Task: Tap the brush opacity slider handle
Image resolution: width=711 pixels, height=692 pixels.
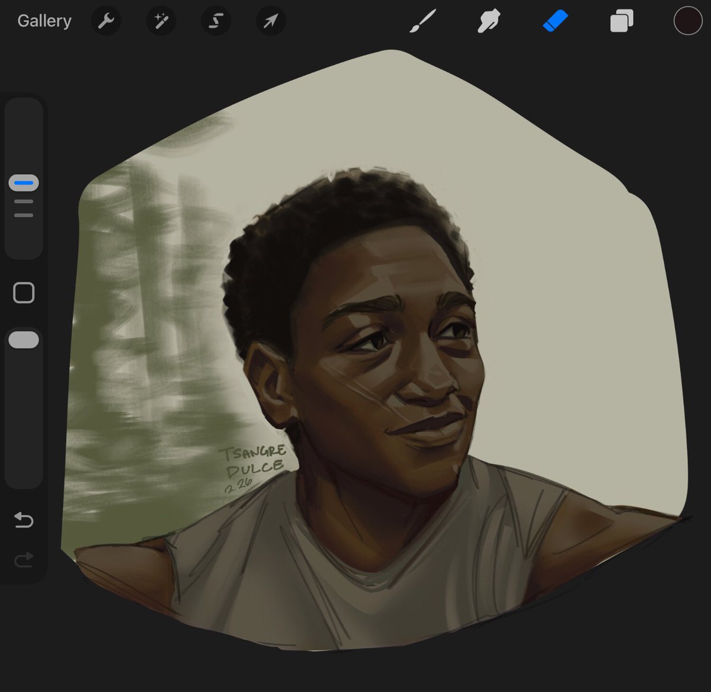Action: tap(24, 340)
